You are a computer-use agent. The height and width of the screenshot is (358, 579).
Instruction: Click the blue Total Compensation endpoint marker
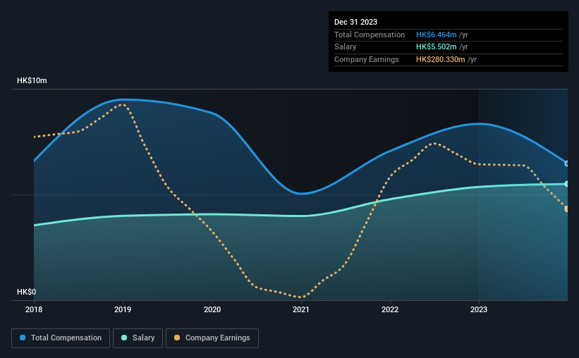[567, 163]
